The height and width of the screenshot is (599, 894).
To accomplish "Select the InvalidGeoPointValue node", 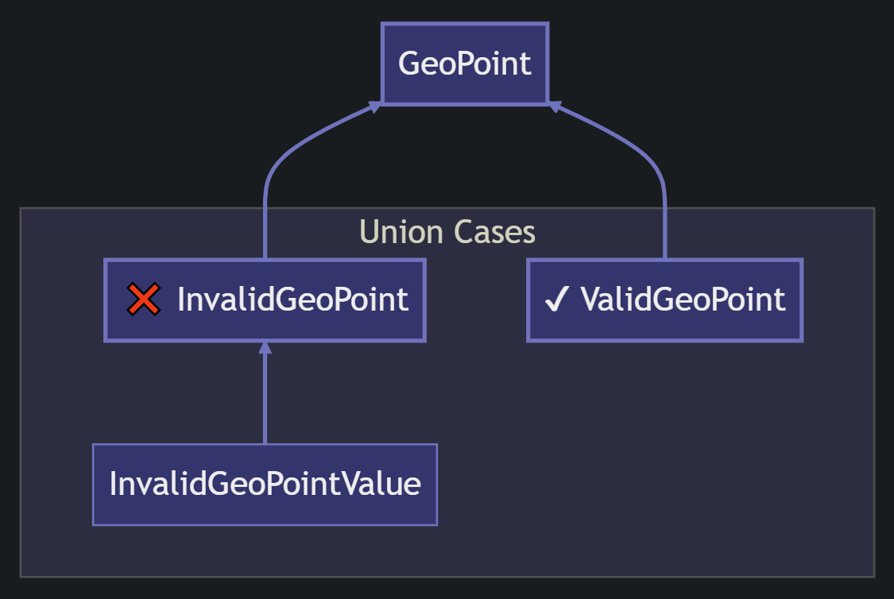I will pyautogui.click(x=265, y=484).
